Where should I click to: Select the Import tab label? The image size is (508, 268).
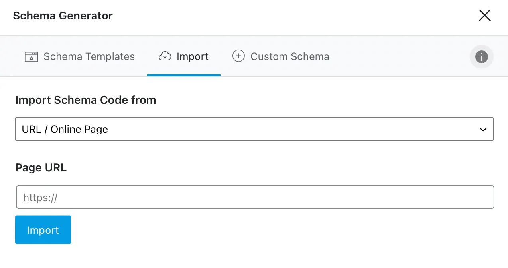pyautogui.click(x=192, y=57)
